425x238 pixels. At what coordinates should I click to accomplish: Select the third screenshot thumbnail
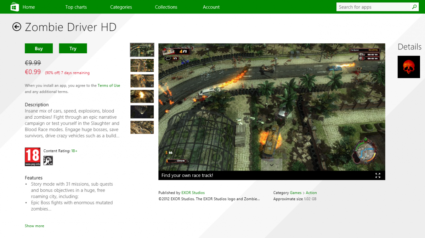click(142, 81)
